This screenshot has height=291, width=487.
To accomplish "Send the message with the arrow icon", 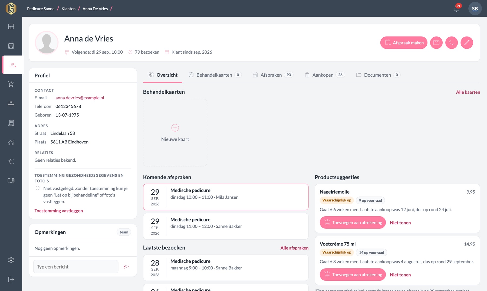I will [x=126, y=267].
